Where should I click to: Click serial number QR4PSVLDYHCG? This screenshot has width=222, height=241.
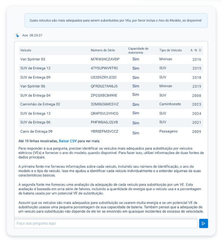click(105, 114)
